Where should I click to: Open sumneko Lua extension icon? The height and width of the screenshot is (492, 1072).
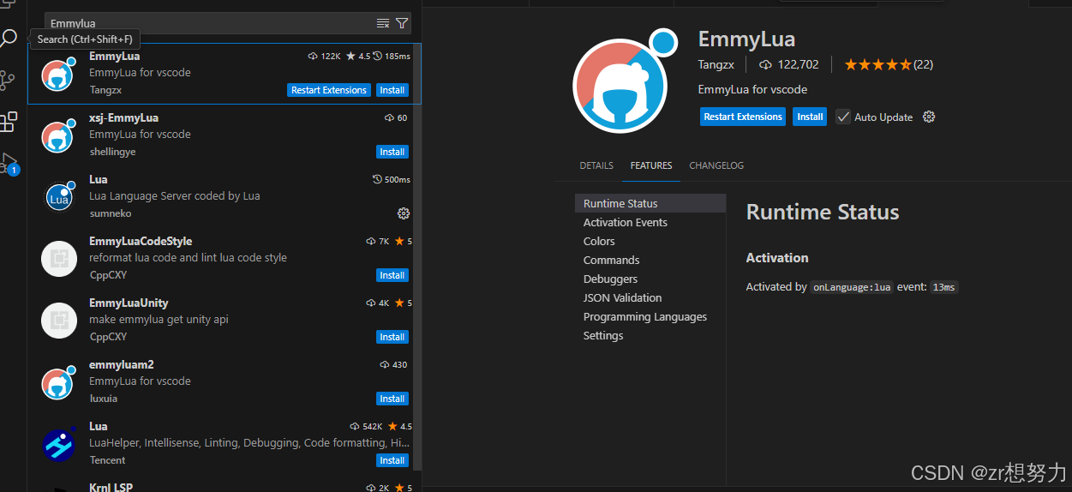pos(59,197)
